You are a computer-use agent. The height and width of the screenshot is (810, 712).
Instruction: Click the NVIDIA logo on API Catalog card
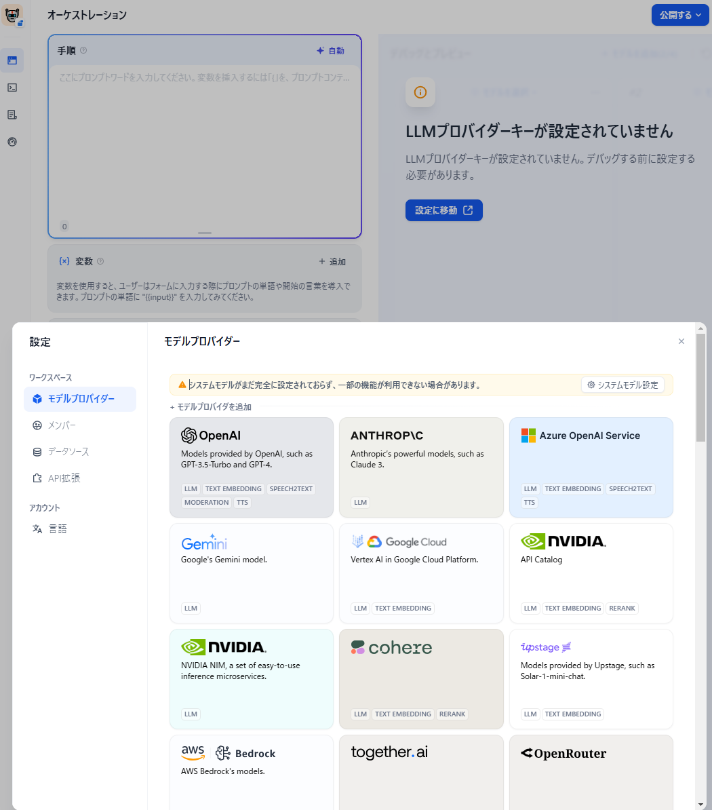tap(563, 541)
